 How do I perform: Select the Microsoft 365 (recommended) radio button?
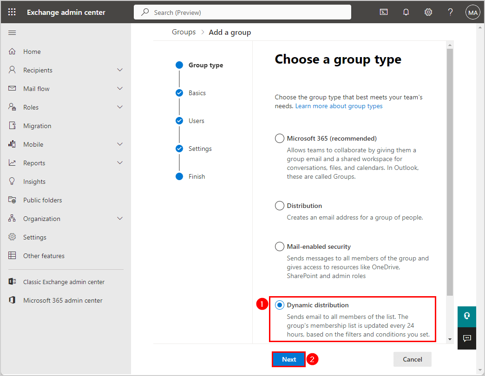point(279,138)
